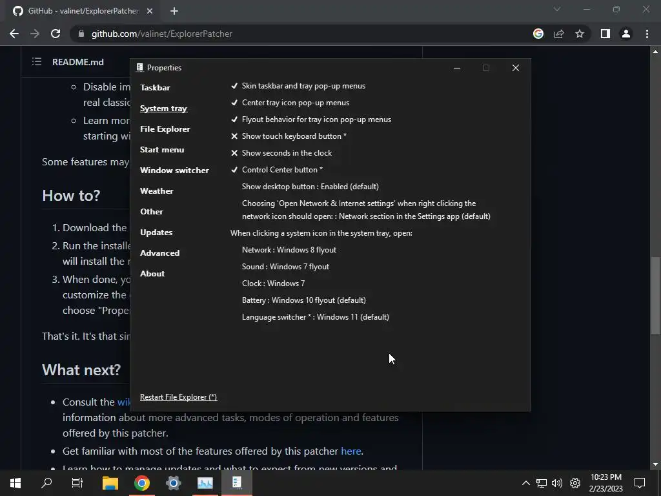Change Clock flyout style
The image size is (661, 496).
(x=273, y=284)
